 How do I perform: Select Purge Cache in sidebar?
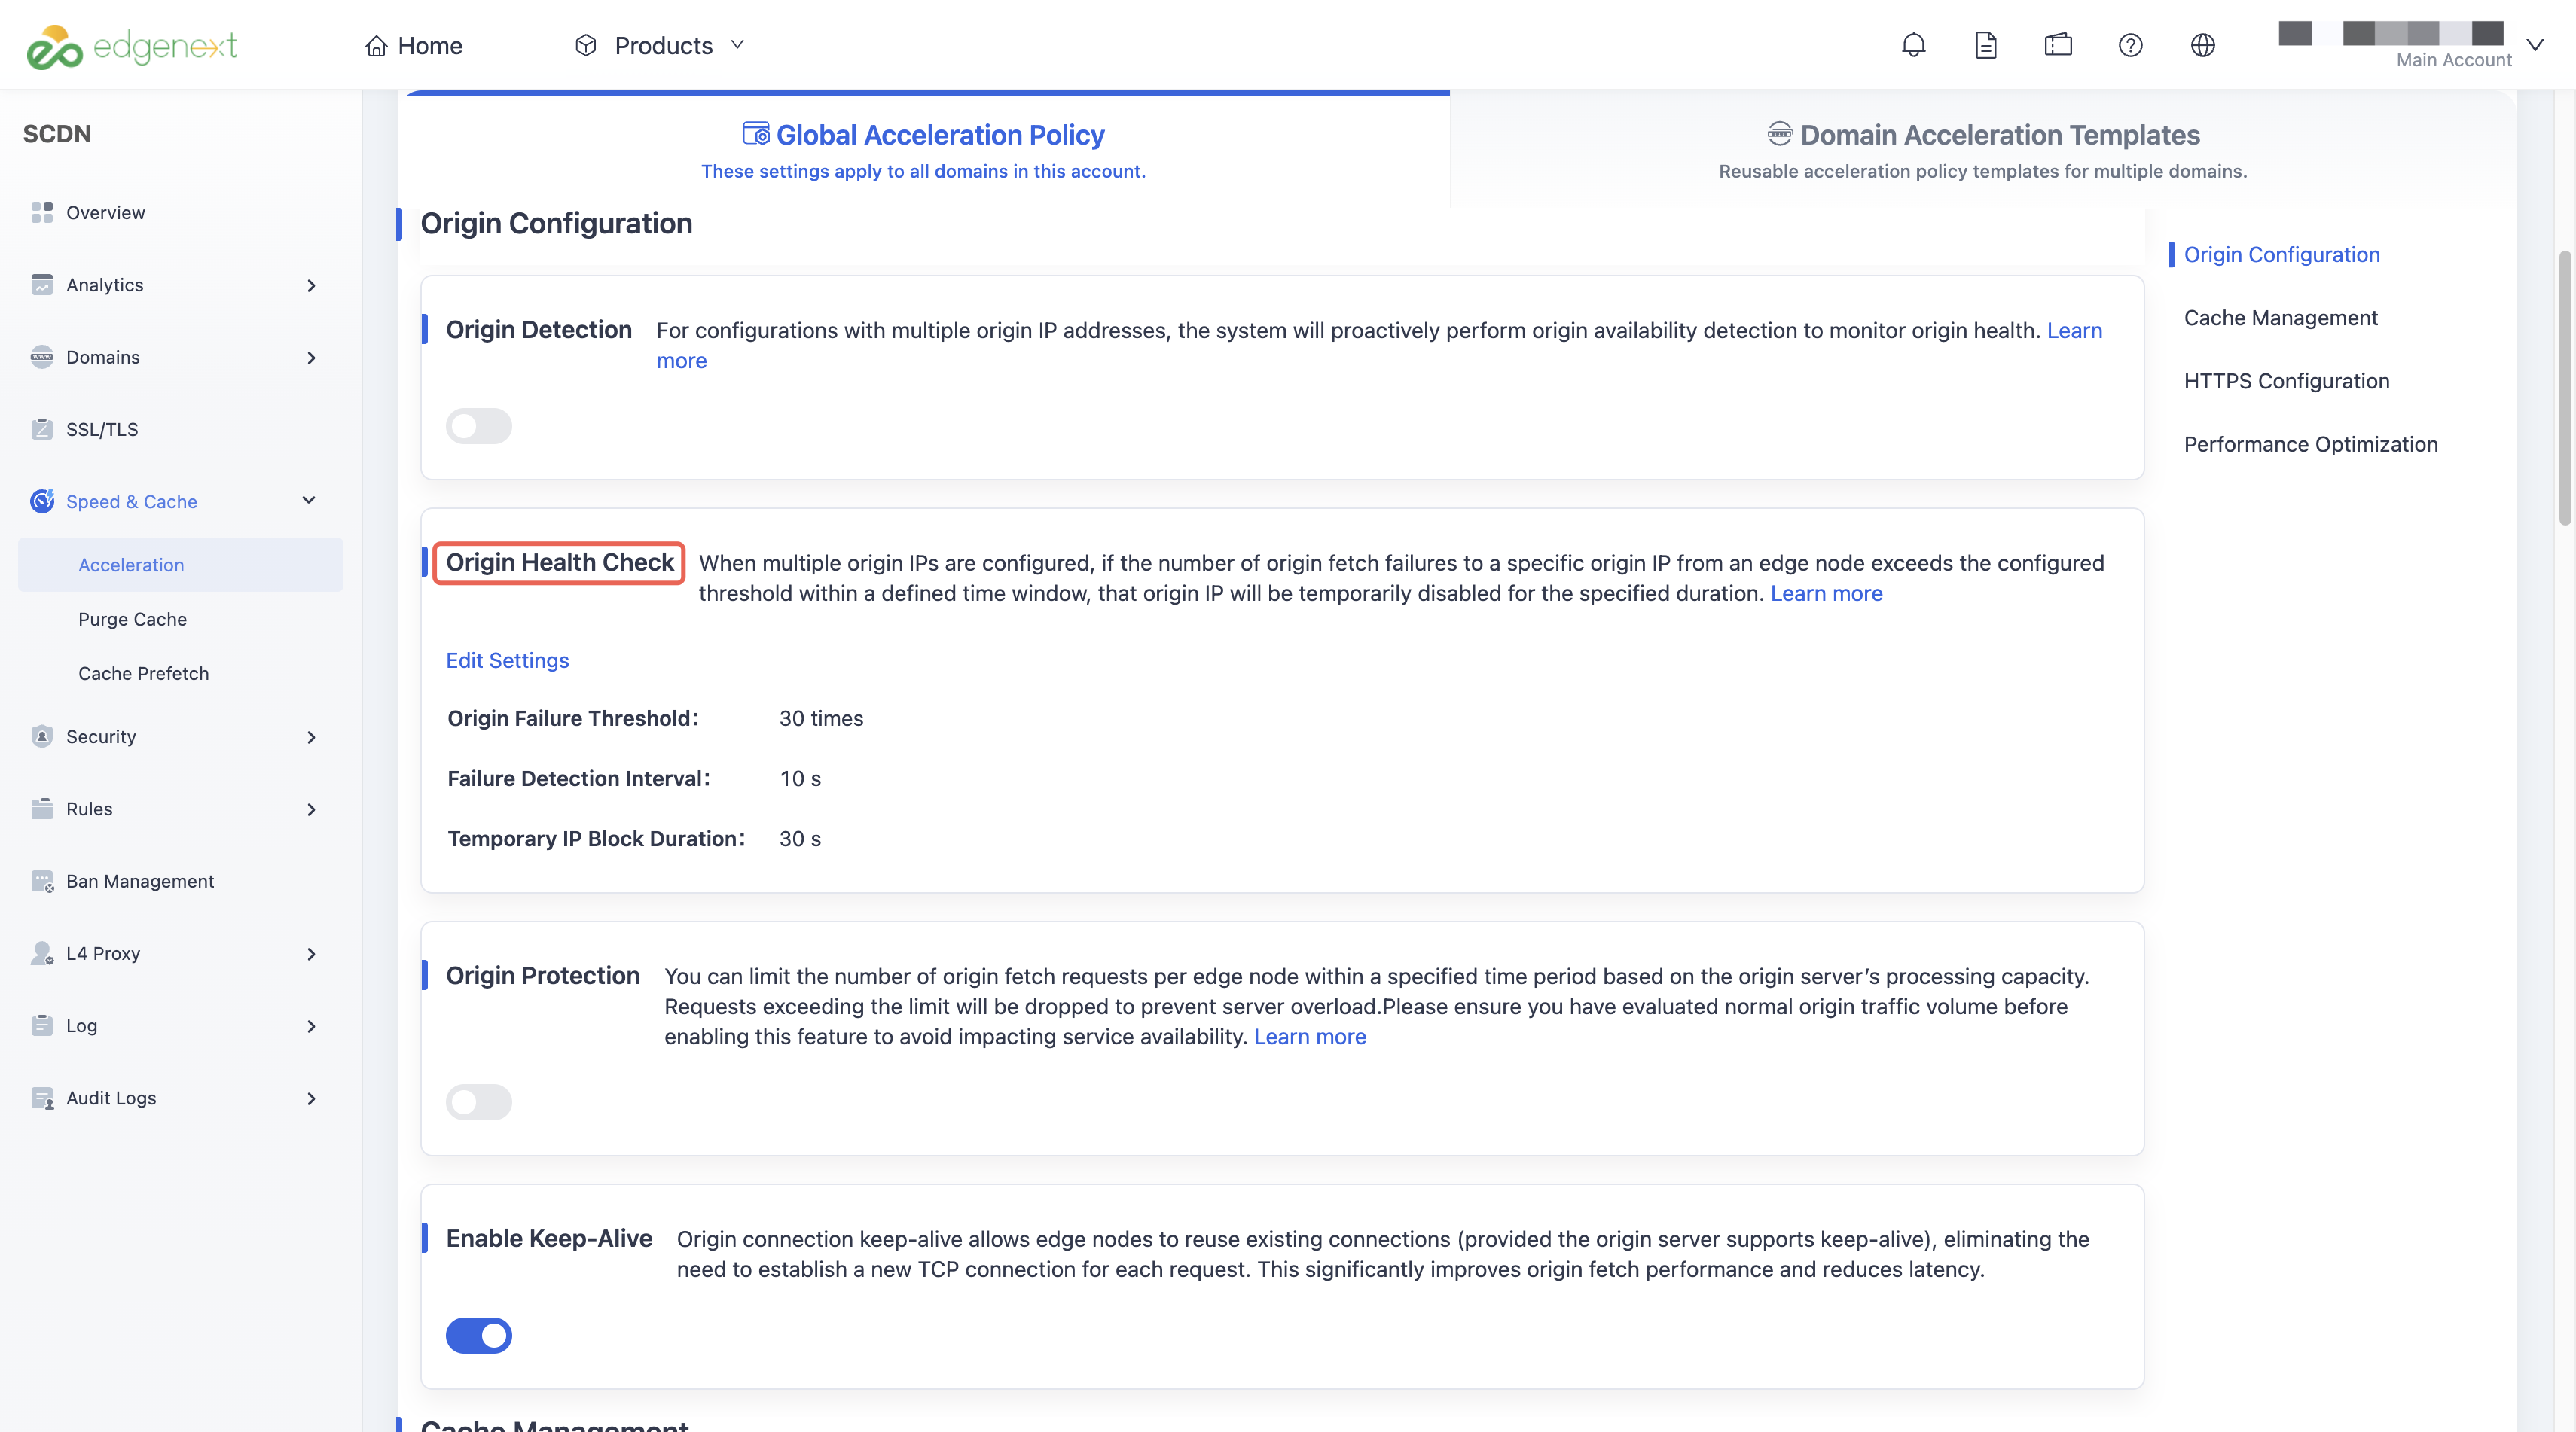(x=132, y=620)
